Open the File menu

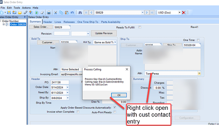[3, 8]
